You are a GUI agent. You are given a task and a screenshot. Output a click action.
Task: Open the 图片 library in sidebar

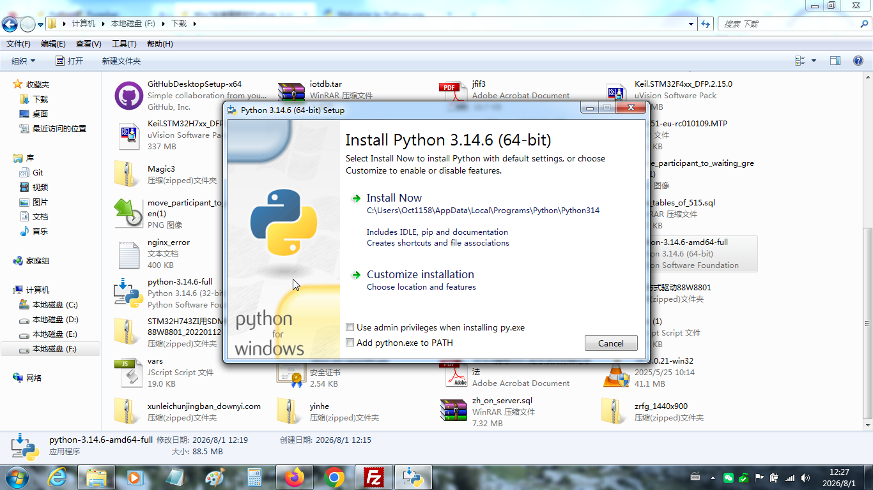34,202
